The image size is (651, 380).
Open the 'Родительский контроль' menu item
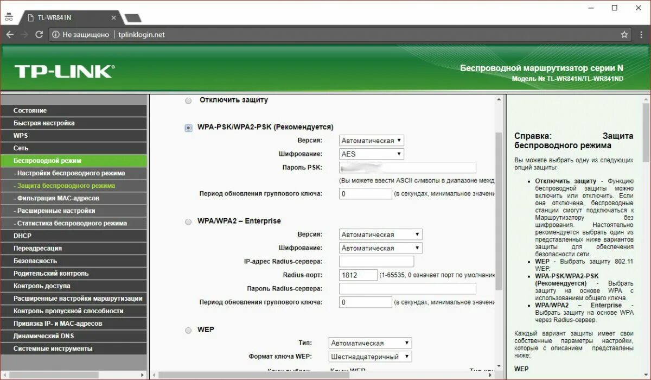pyautogui.click(x=74, y=274)
